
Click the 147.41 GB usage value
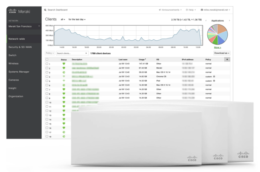click(x=144, y=64)
